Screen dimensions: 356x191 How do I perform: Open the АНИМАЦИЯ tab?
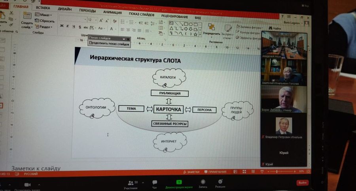[112, 13]
